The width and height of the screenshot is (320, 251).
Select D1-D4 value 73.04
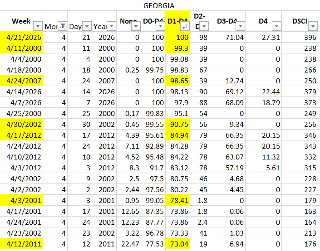(178, 244)
